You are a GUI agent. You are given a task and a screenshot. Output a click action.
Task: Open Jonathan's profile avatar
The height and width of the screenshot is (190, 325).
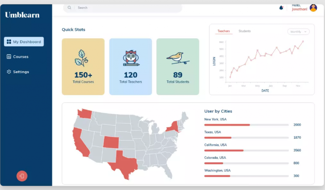point(313,8)
